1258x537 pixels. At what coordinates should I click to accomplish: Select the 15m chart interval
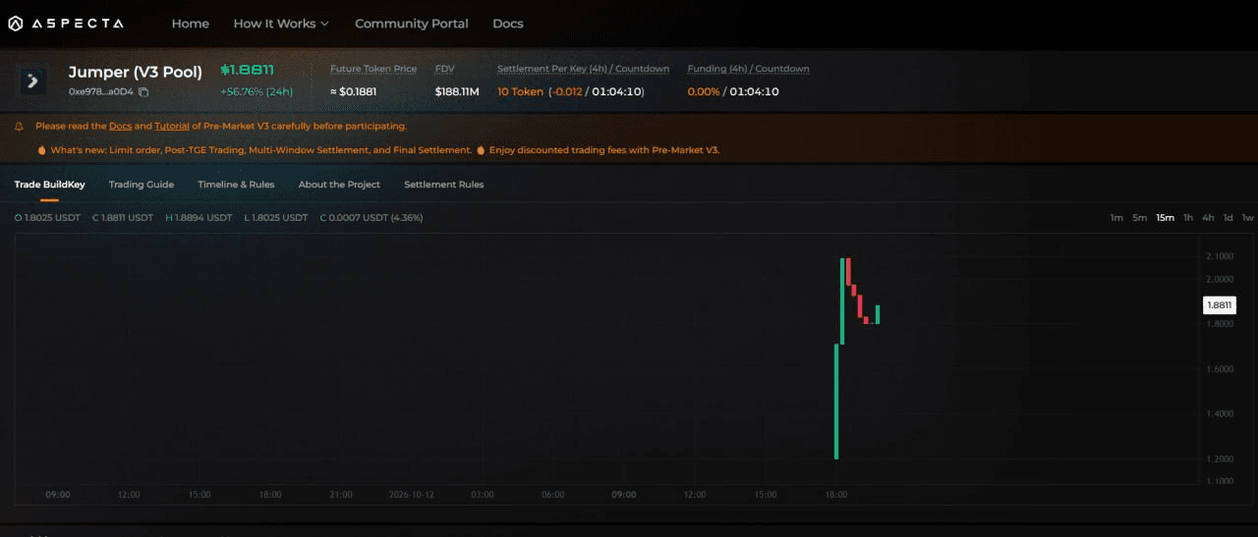(x=1165, y=218)
